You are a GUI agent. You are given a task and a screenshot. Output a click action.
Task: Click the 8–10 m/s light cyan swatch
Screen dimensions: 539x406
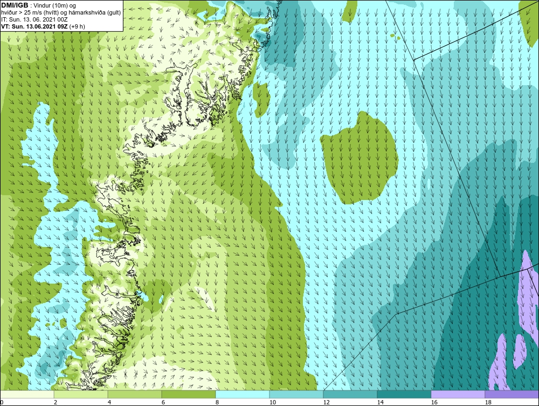(243, 394)
